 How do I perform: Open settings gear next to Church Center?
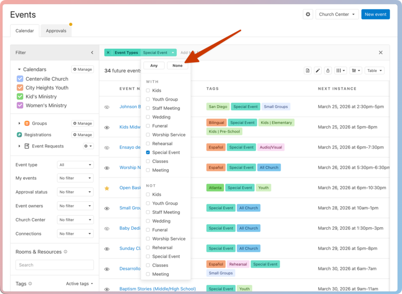(x=308, y=15)
